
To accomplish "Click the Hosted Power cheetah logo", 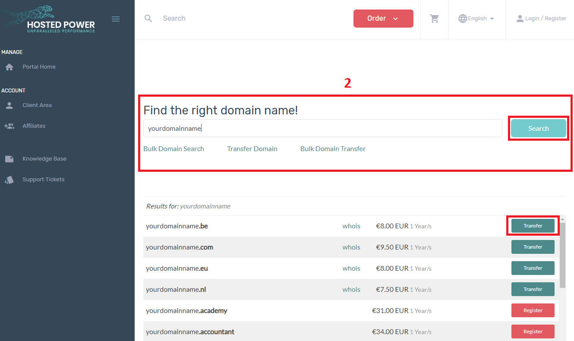I will coord(50,19).
